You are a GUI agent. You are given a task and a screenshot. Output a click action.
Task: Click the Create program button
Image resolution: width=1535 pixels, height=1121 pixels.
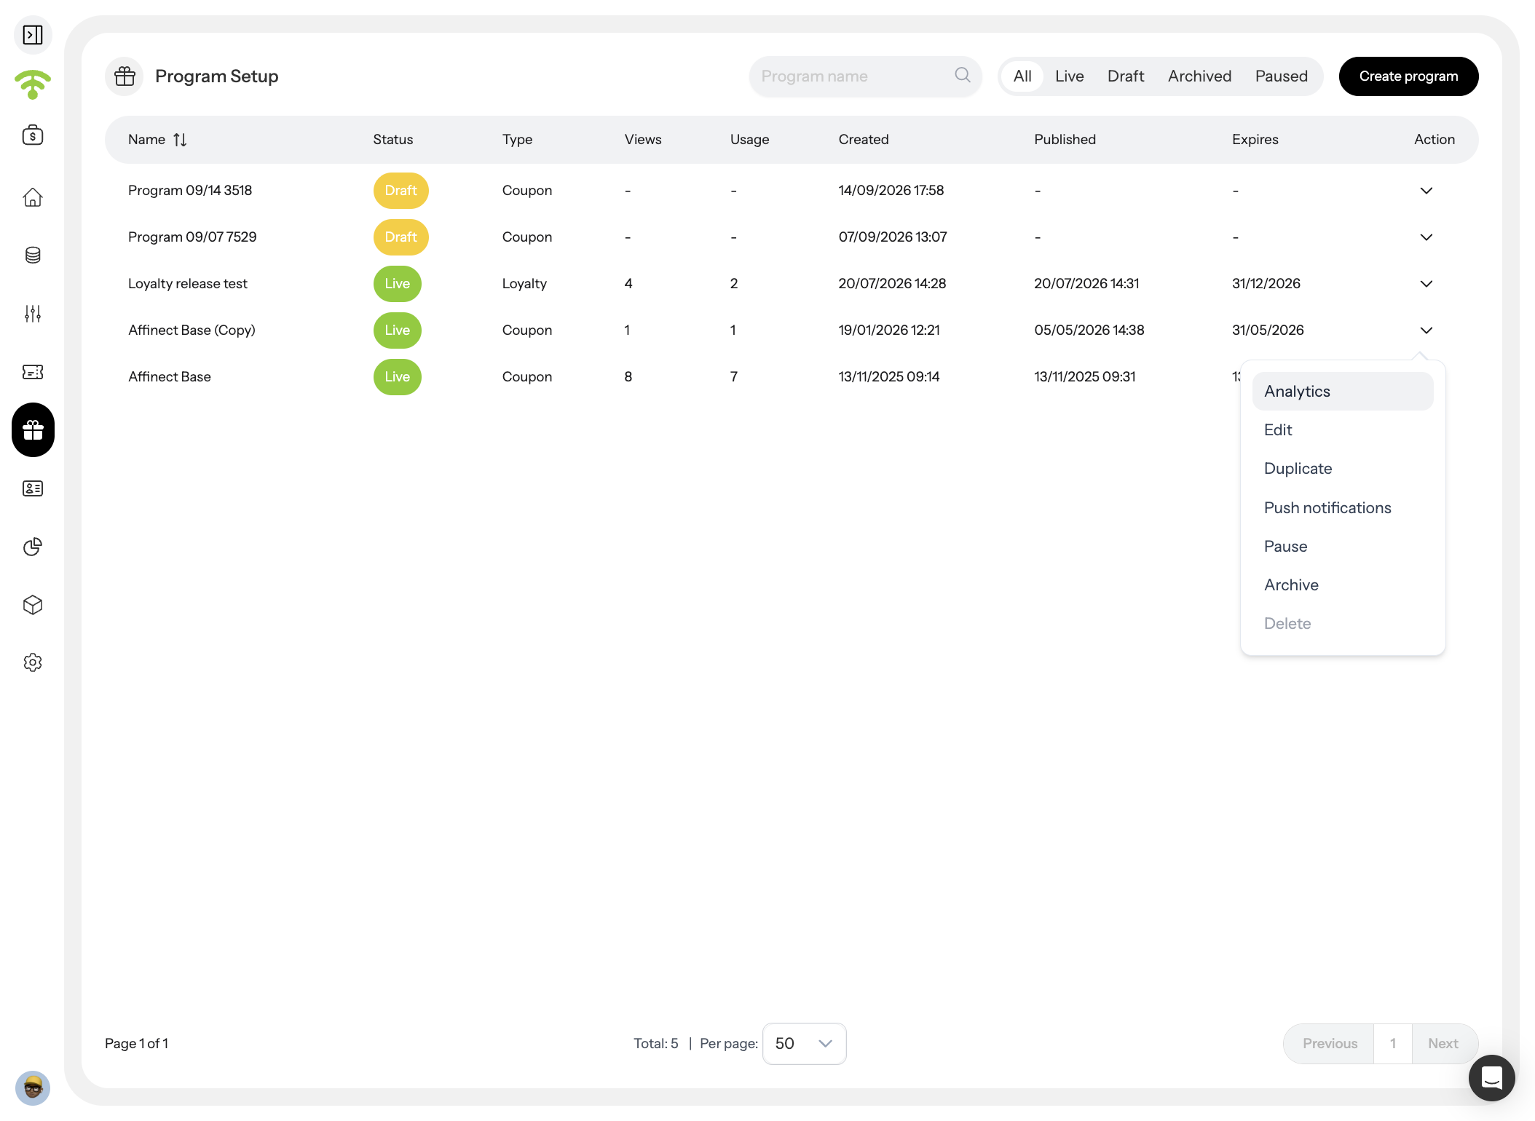point(1408,76)
